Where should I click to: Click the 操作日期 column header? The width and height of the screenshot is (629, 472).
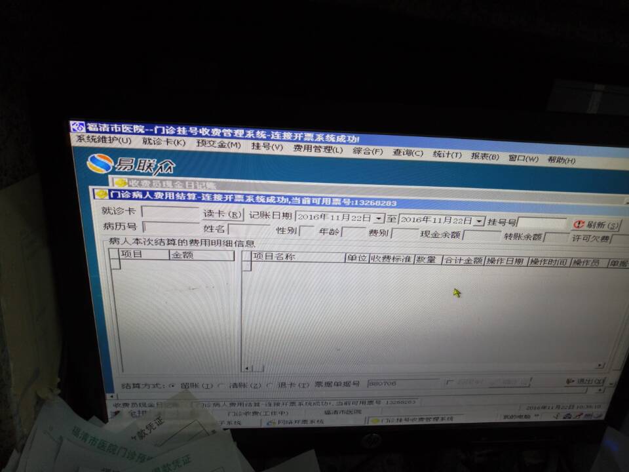click(505, 262)
